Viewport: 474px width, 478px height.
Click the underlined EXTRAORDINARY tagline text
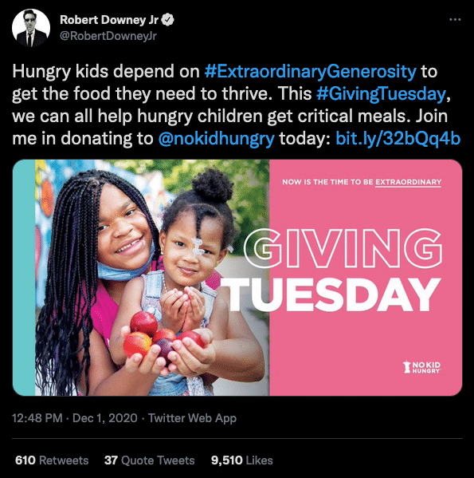coord(408,182)
